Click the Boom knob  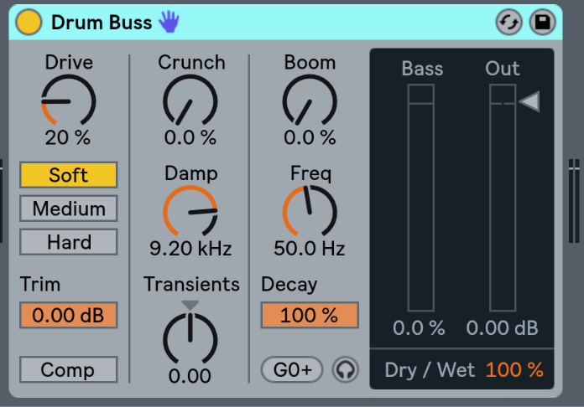tap(310, 101)
